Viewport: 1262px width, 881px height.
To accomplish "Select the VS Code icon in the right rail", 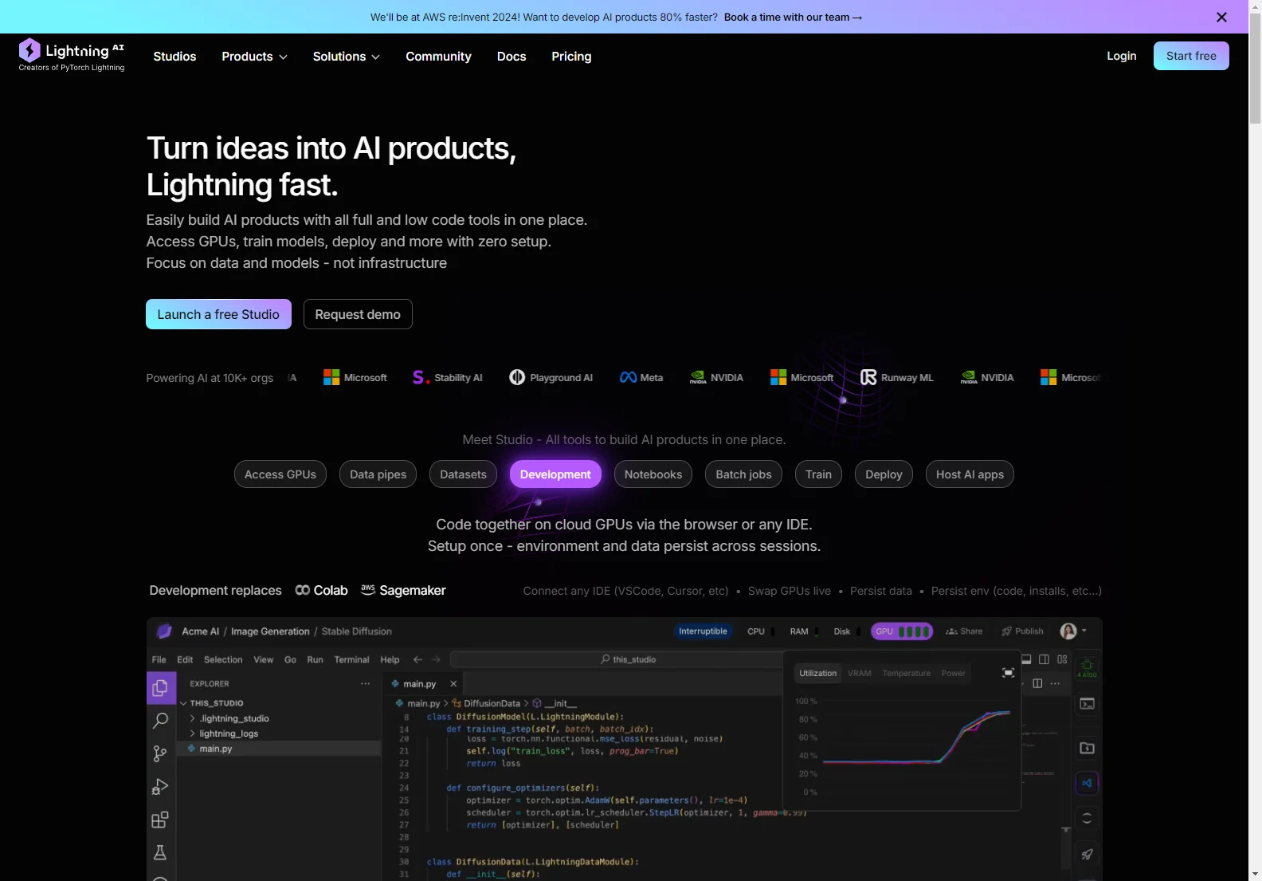I will coord(1087,783).
